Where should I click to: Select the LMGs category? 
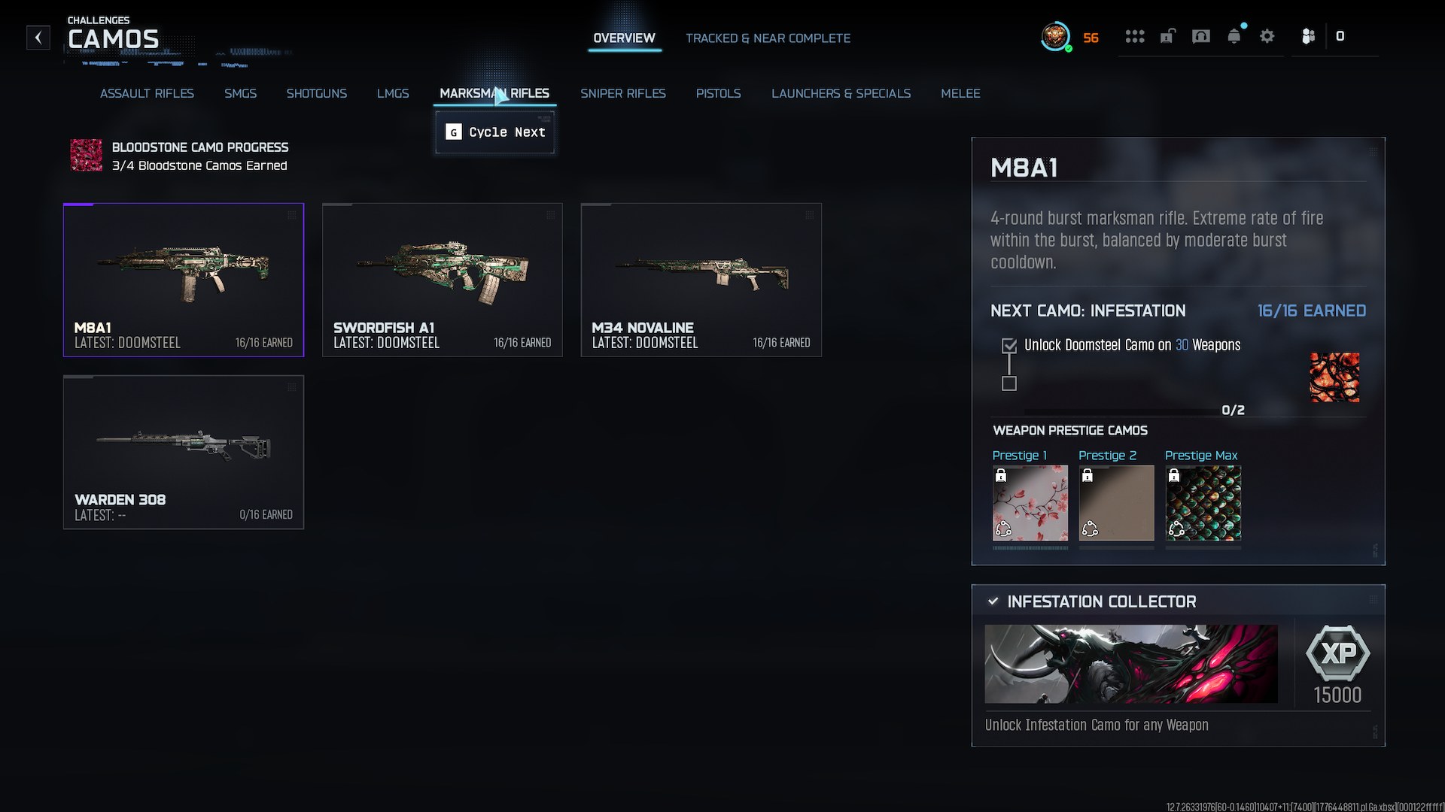click(x=393, y=93)
